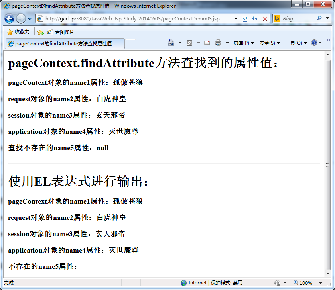Open the recent pages dropdown arrow
335x290 pixels.
coord(30,19)
